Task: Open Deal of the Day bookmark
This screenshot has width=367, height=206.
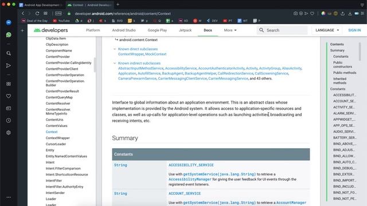Action: tap(34, 21)
